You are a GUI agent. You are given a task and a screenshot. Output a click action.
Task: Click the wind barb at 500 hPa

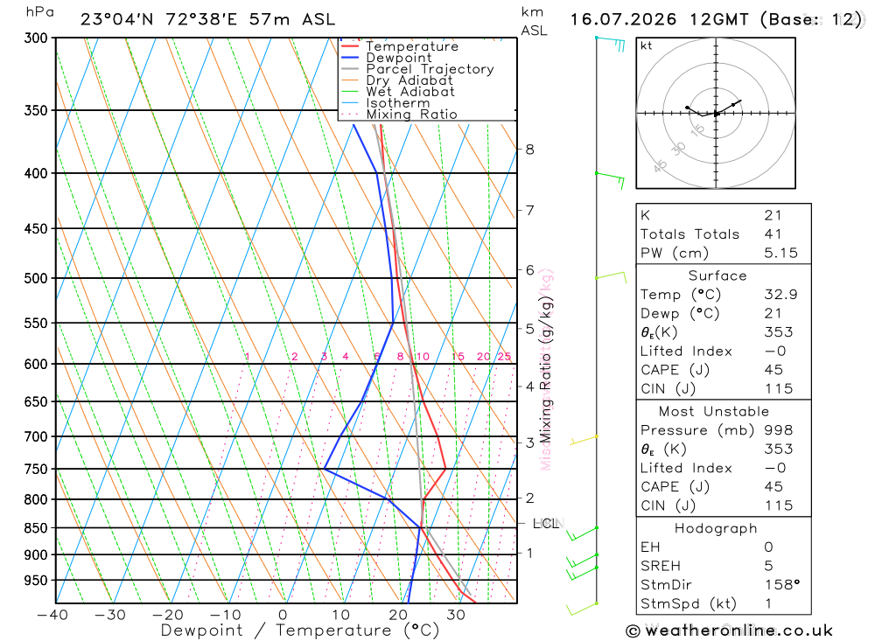(611, 276)
